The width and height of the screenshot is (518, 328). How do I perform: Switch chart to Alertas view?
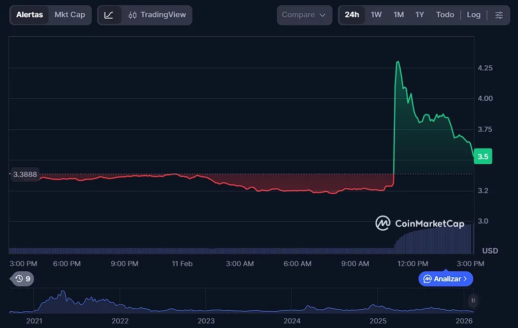[29, 15]
